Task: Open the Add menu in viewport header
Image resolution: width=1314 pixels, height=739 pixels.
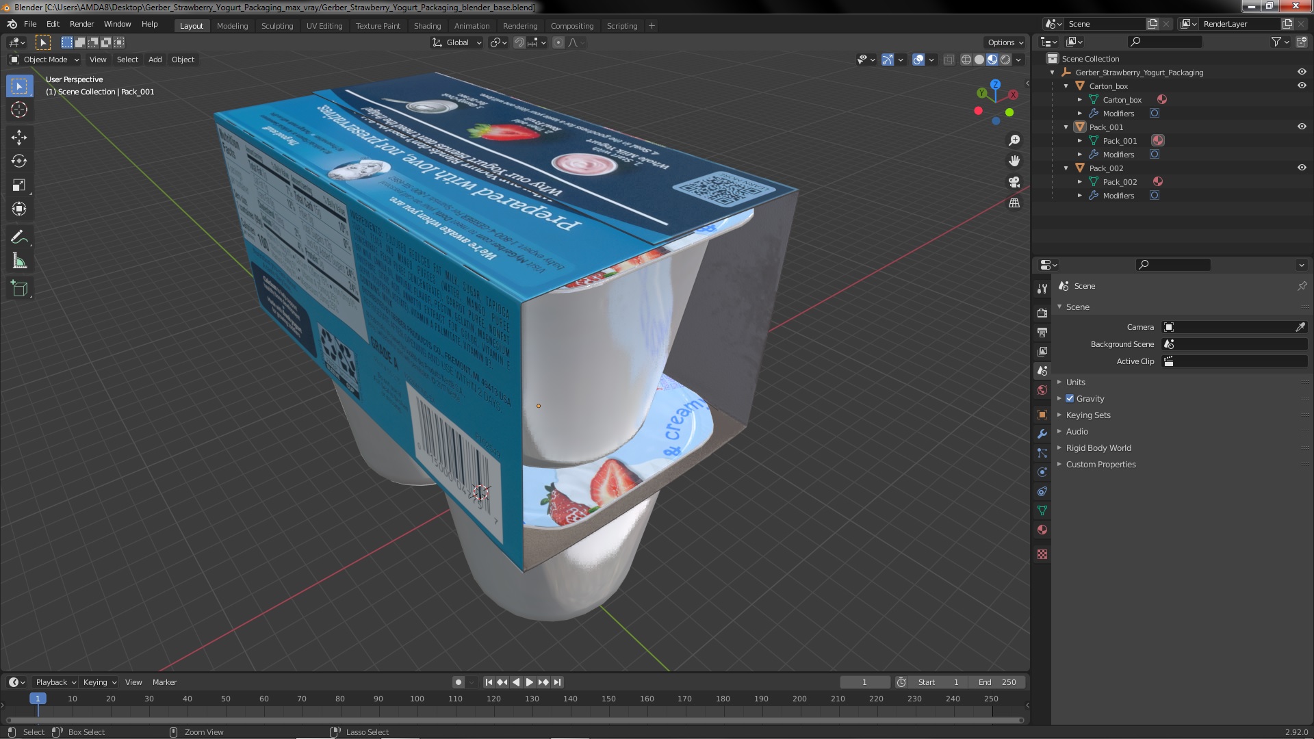Action: click(x=155, y=60)
